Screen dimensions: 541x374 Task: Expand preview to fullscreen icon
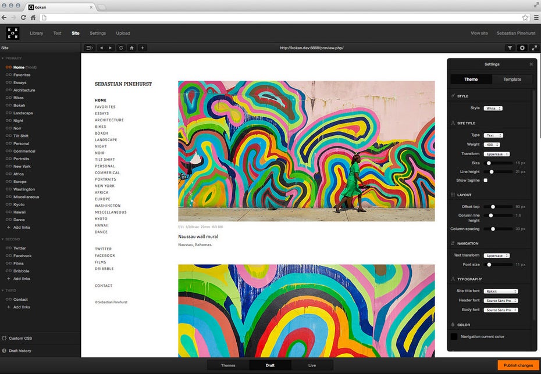[534, 48]
